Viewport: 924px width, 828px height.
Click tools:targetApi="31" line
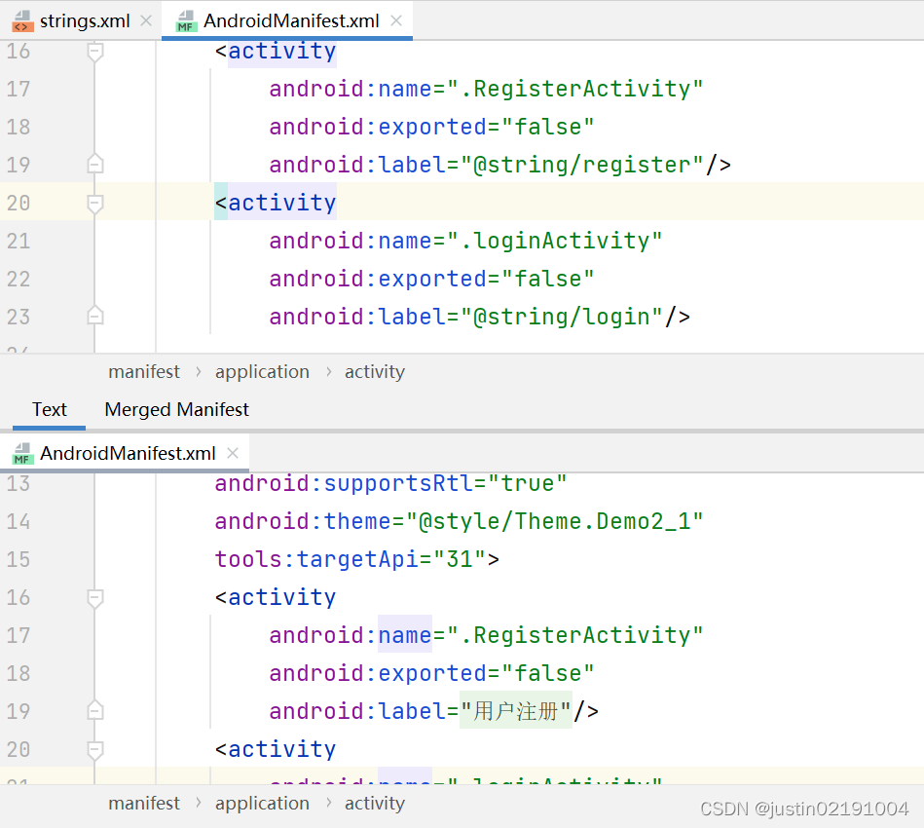click(x=356, y=559)
